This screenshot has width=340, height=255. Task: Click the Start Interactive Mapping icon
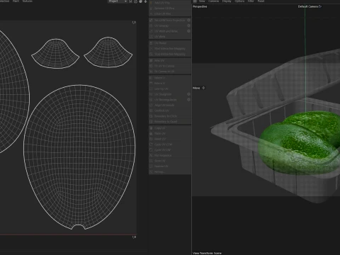pyautogui.click(x=152, y=49)
